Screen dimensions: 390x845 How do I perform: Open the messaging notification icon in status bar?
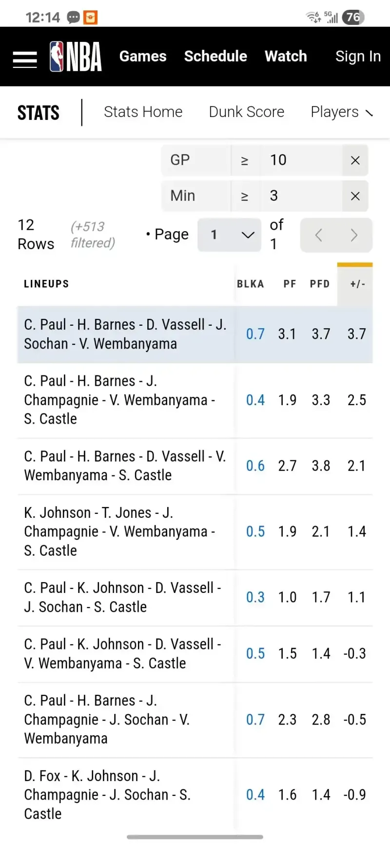[73, 18]
